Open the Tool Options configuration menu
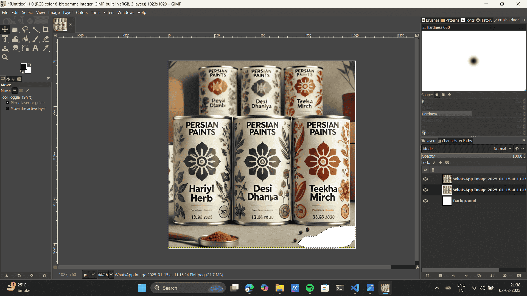 [x=49, y=79]
